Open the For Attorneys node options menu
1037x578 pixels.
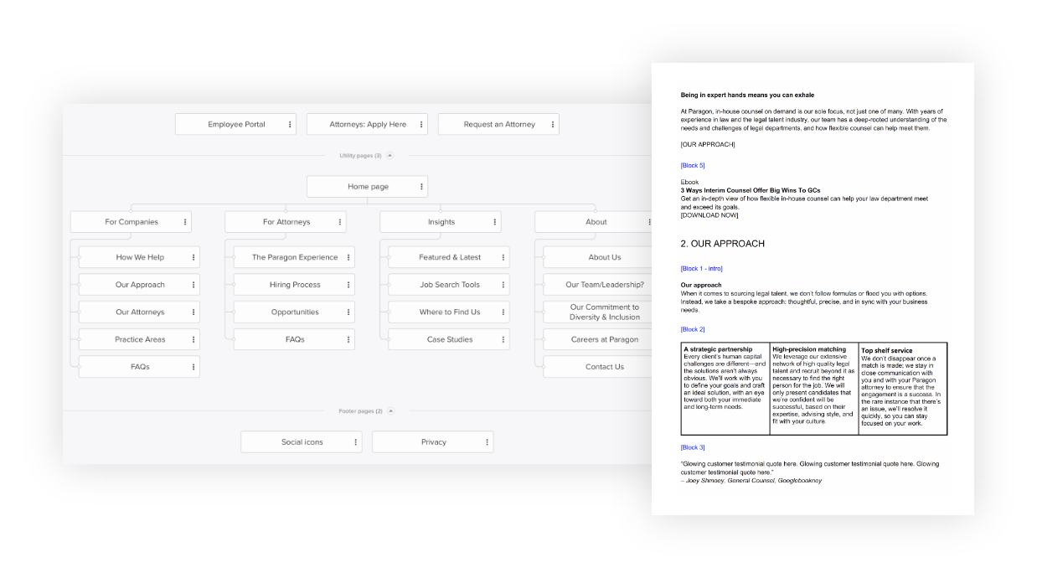point(340,222)
